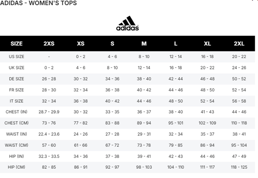The height and width of the screenshot is (178, 258).
Task: Select the UK SIZE row label
Action: [16, 68]
